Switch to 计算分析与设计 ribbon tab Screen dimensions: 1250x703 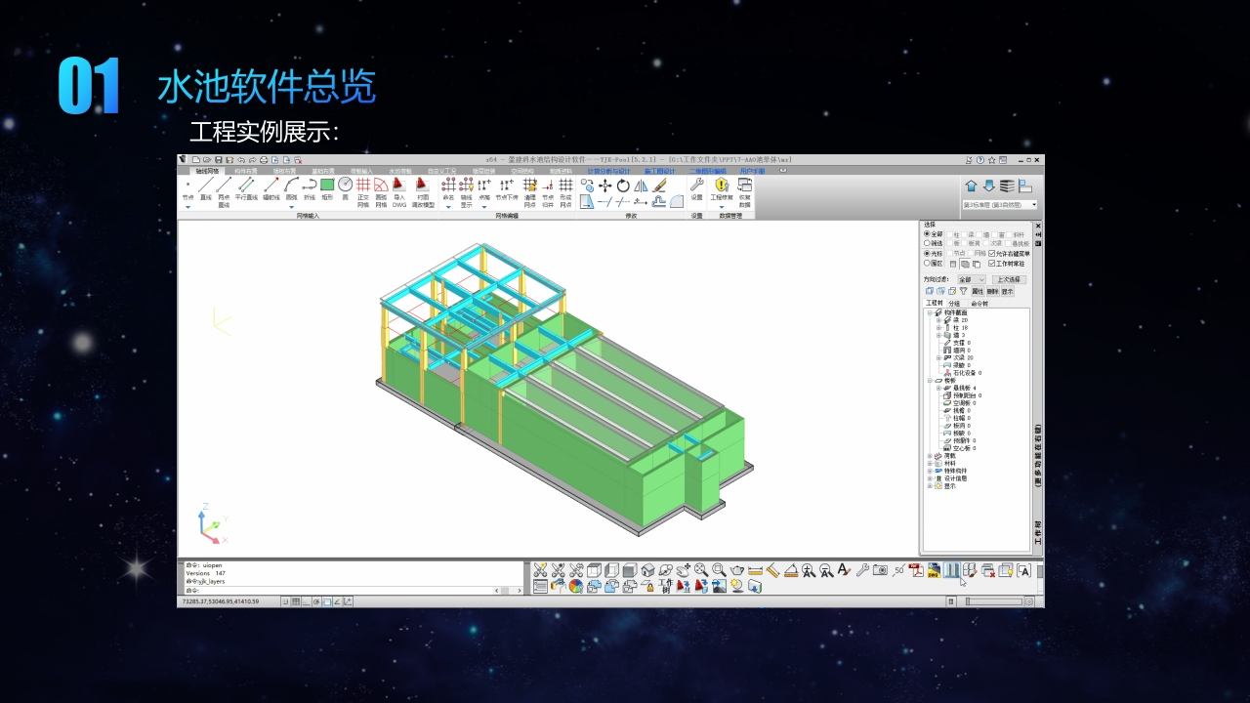[x=608, y=171]
